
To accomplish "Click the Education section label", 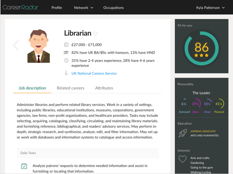I will [x=184, y=124].
